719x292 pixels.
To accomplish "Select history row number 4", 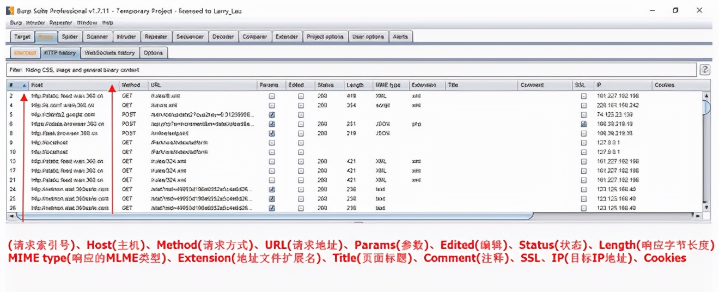I will (x=354, y=105).
